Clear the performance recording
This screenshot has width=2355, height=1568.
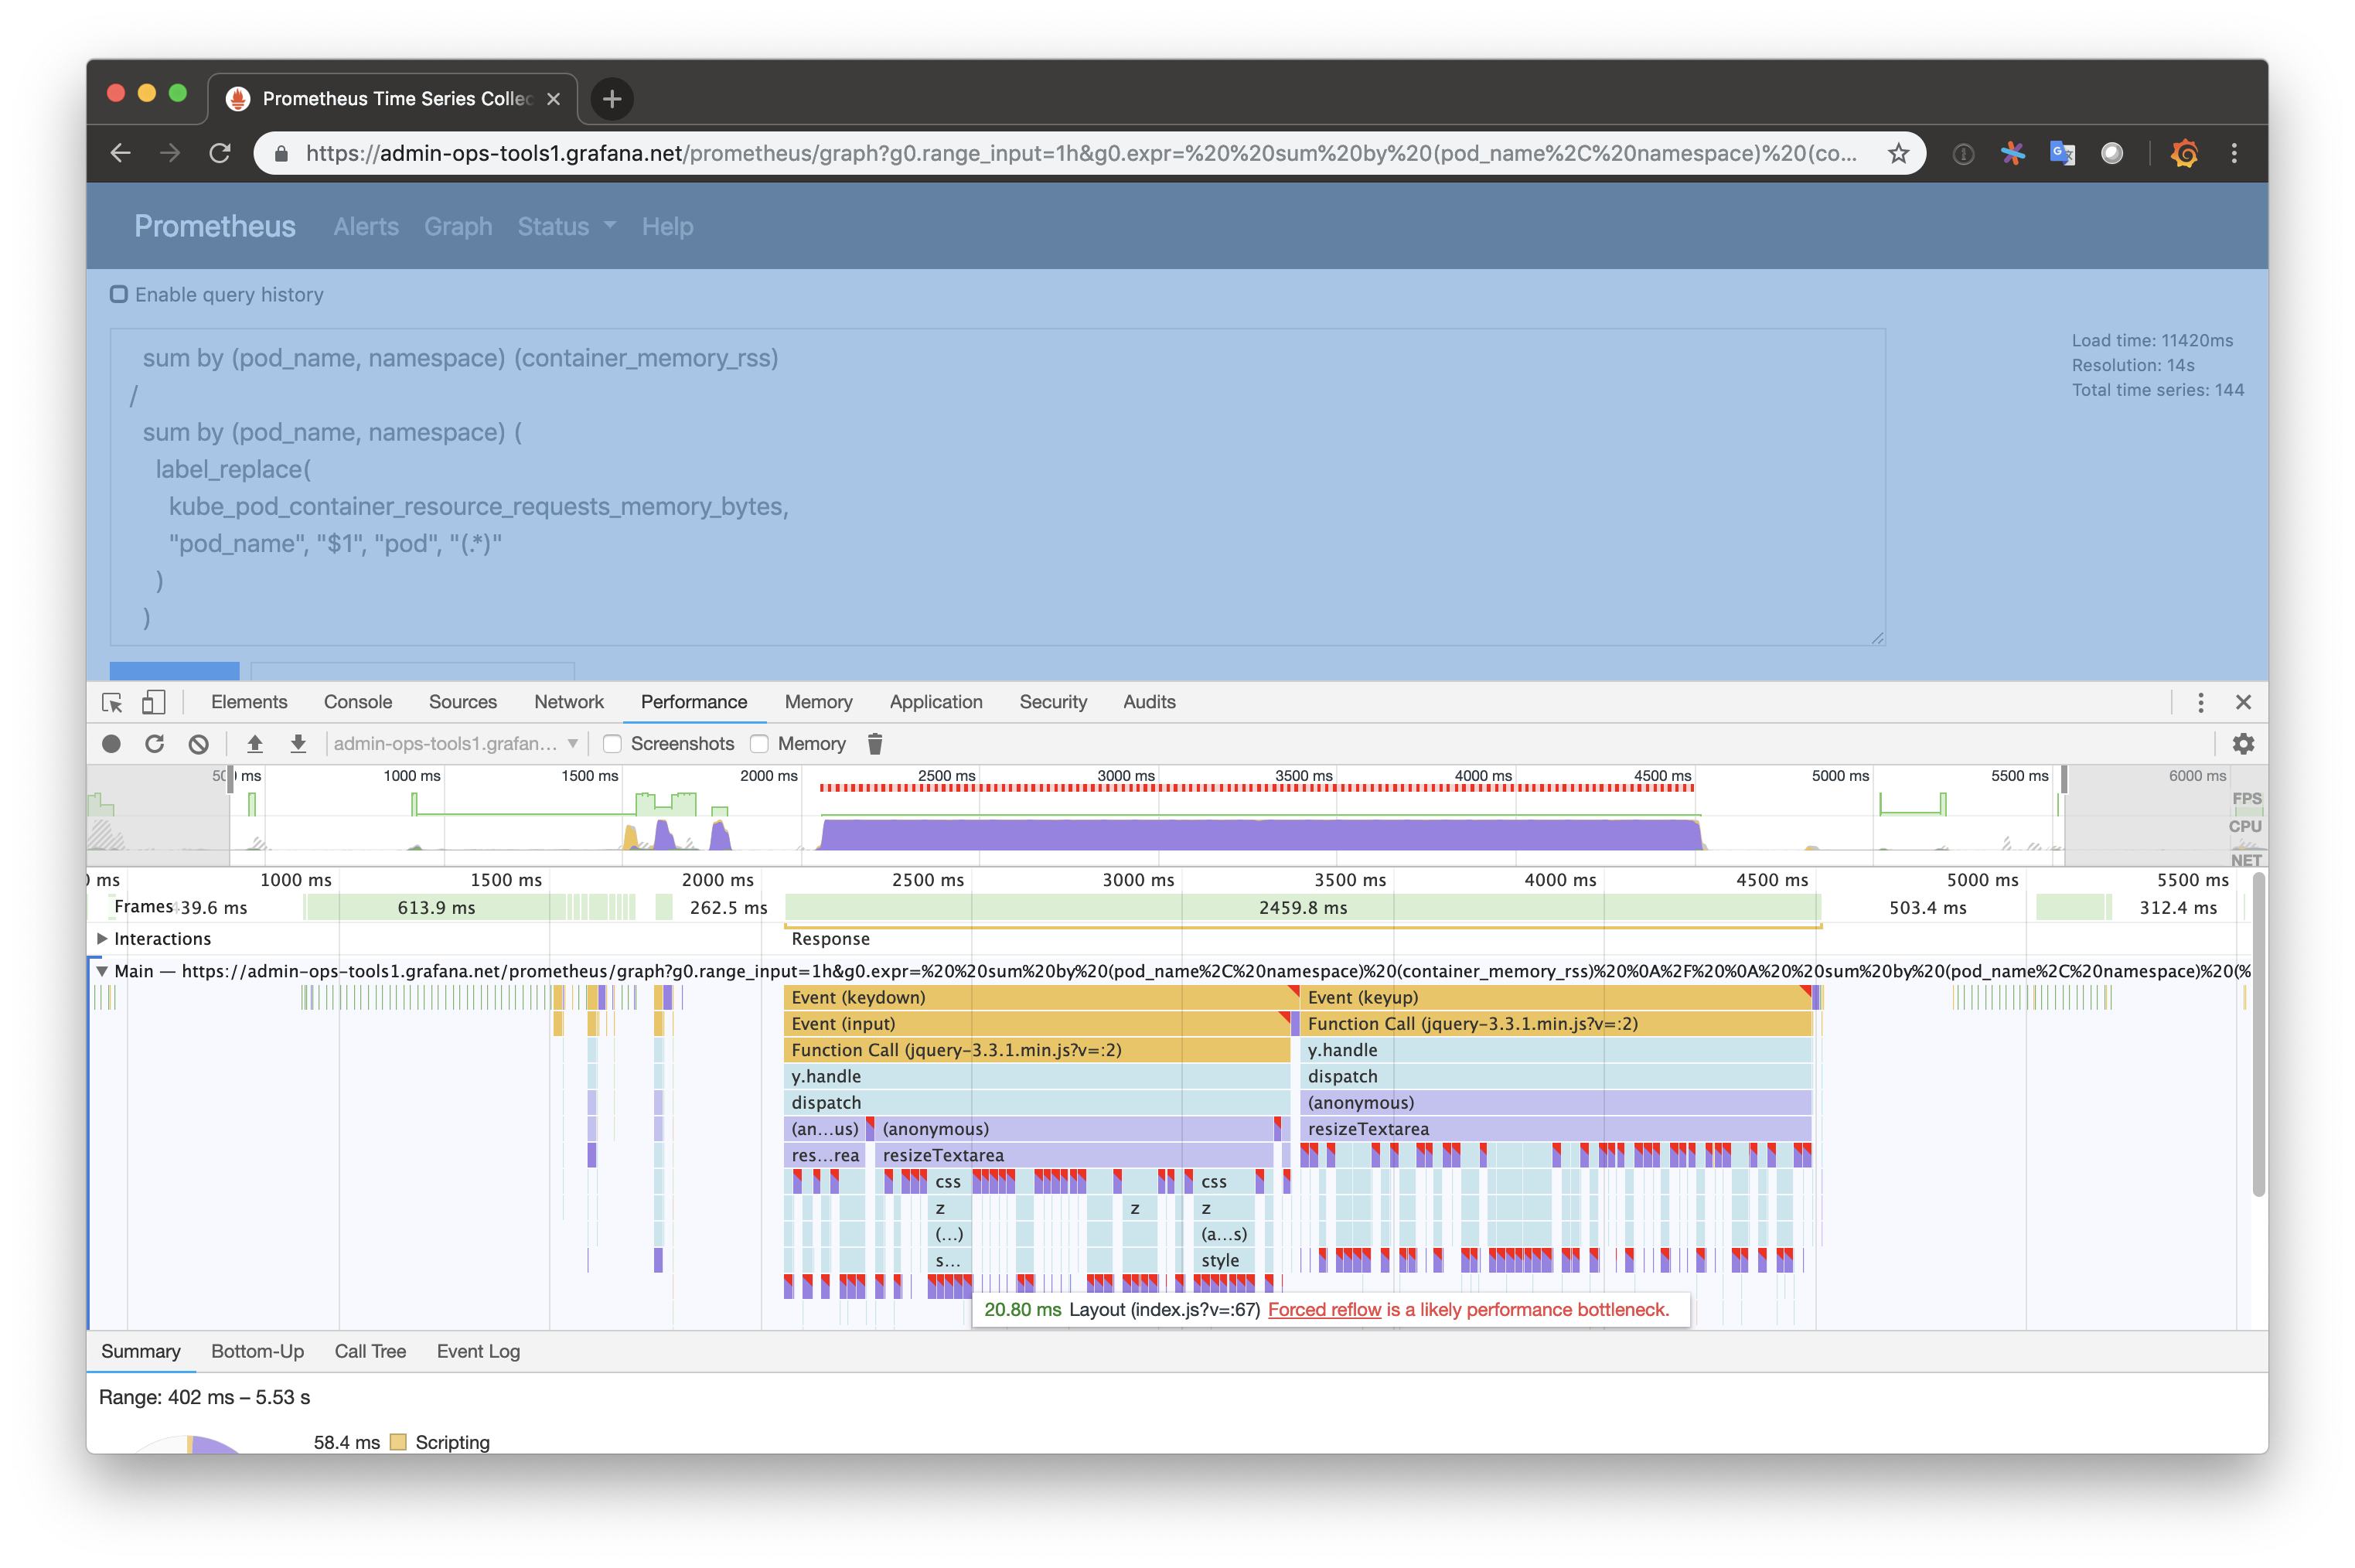point(198,744)
